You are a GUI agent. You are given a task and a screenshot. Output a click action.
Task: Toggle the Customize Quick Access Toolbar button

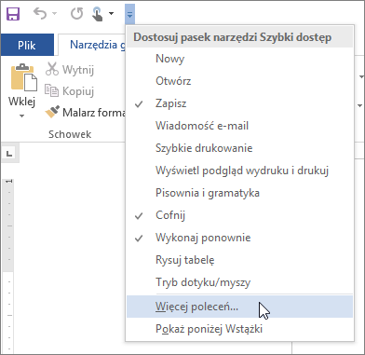coord(130,14)
